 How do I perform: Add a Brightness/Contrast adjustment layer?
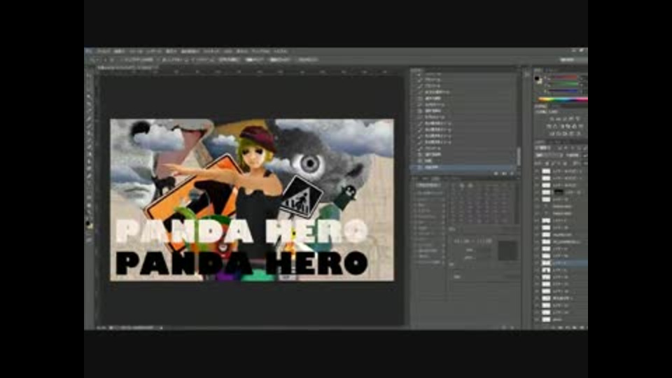point(553,119)
